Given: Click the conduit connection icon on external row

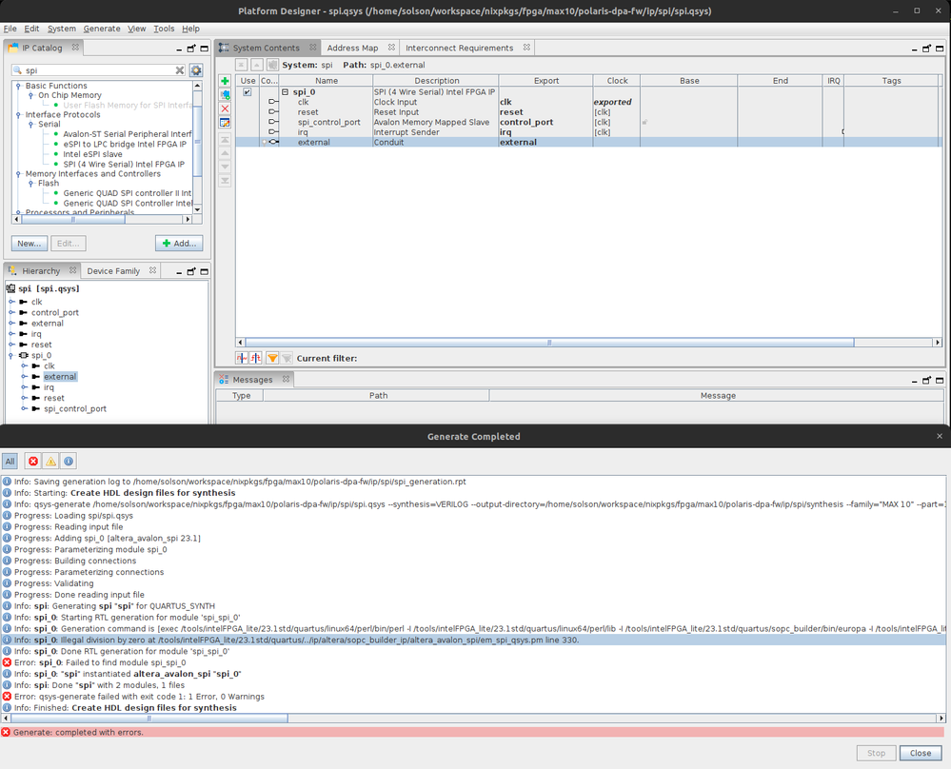Looking at the screenshot, I should (x=273, y=142).
